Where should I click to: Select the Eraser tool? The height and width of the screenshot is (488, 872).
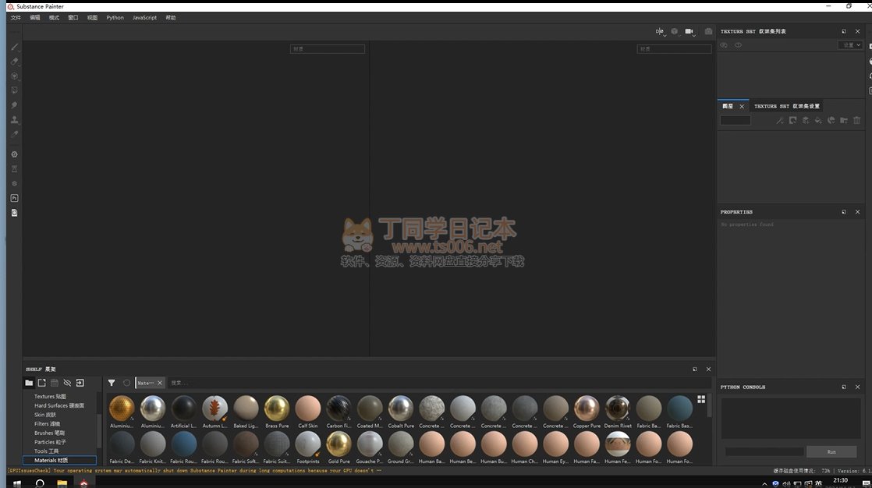[x=14, y=62]
